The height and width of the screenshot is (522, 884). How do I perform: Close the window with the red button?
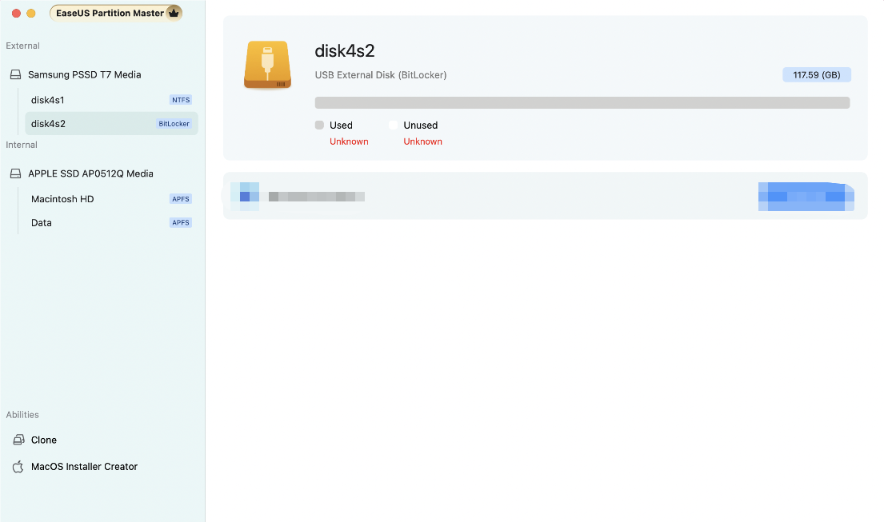[x=16, y=13]
